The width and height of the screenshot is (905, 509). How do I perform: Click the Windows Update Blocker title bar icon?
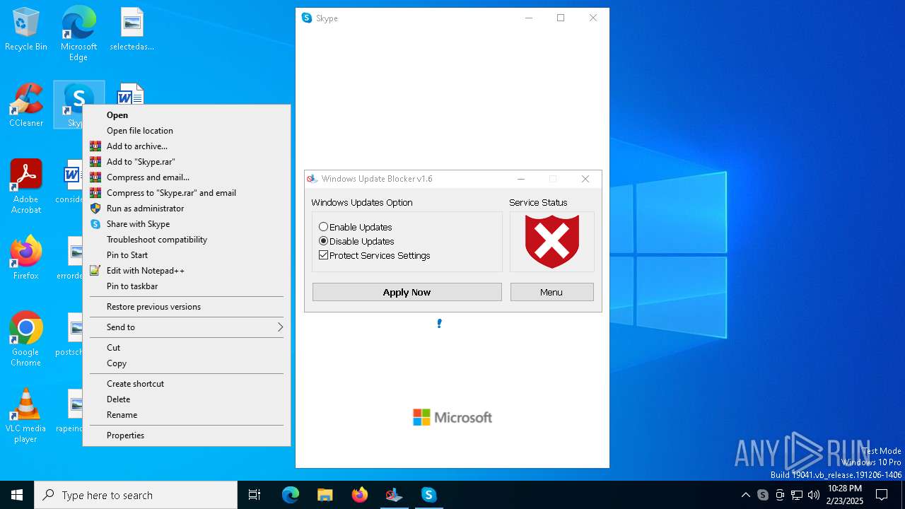pyautogui.click(x=313, y=179)
